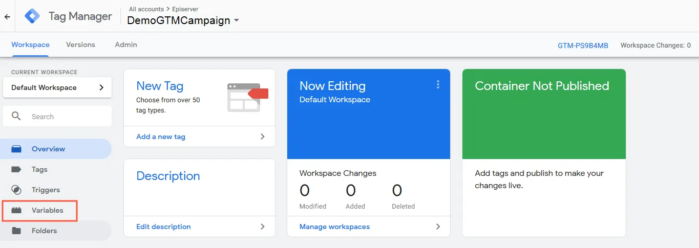Screen dimensions: 699x248
Task: Select Overview in the sidebar
Action: (56, 149)
